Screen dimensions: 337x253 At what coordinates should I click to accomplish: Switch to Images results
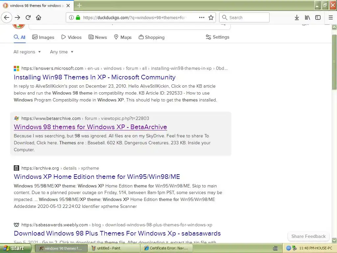43,37
